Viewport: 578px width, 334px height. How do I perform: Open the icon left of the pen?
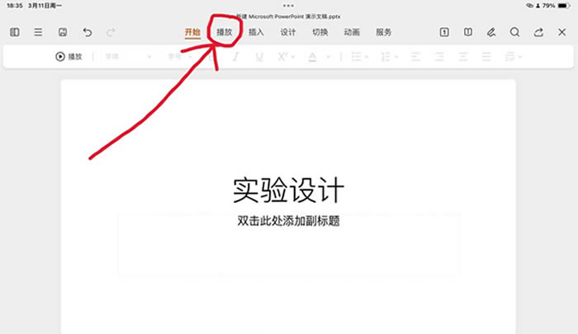(468, 32)
